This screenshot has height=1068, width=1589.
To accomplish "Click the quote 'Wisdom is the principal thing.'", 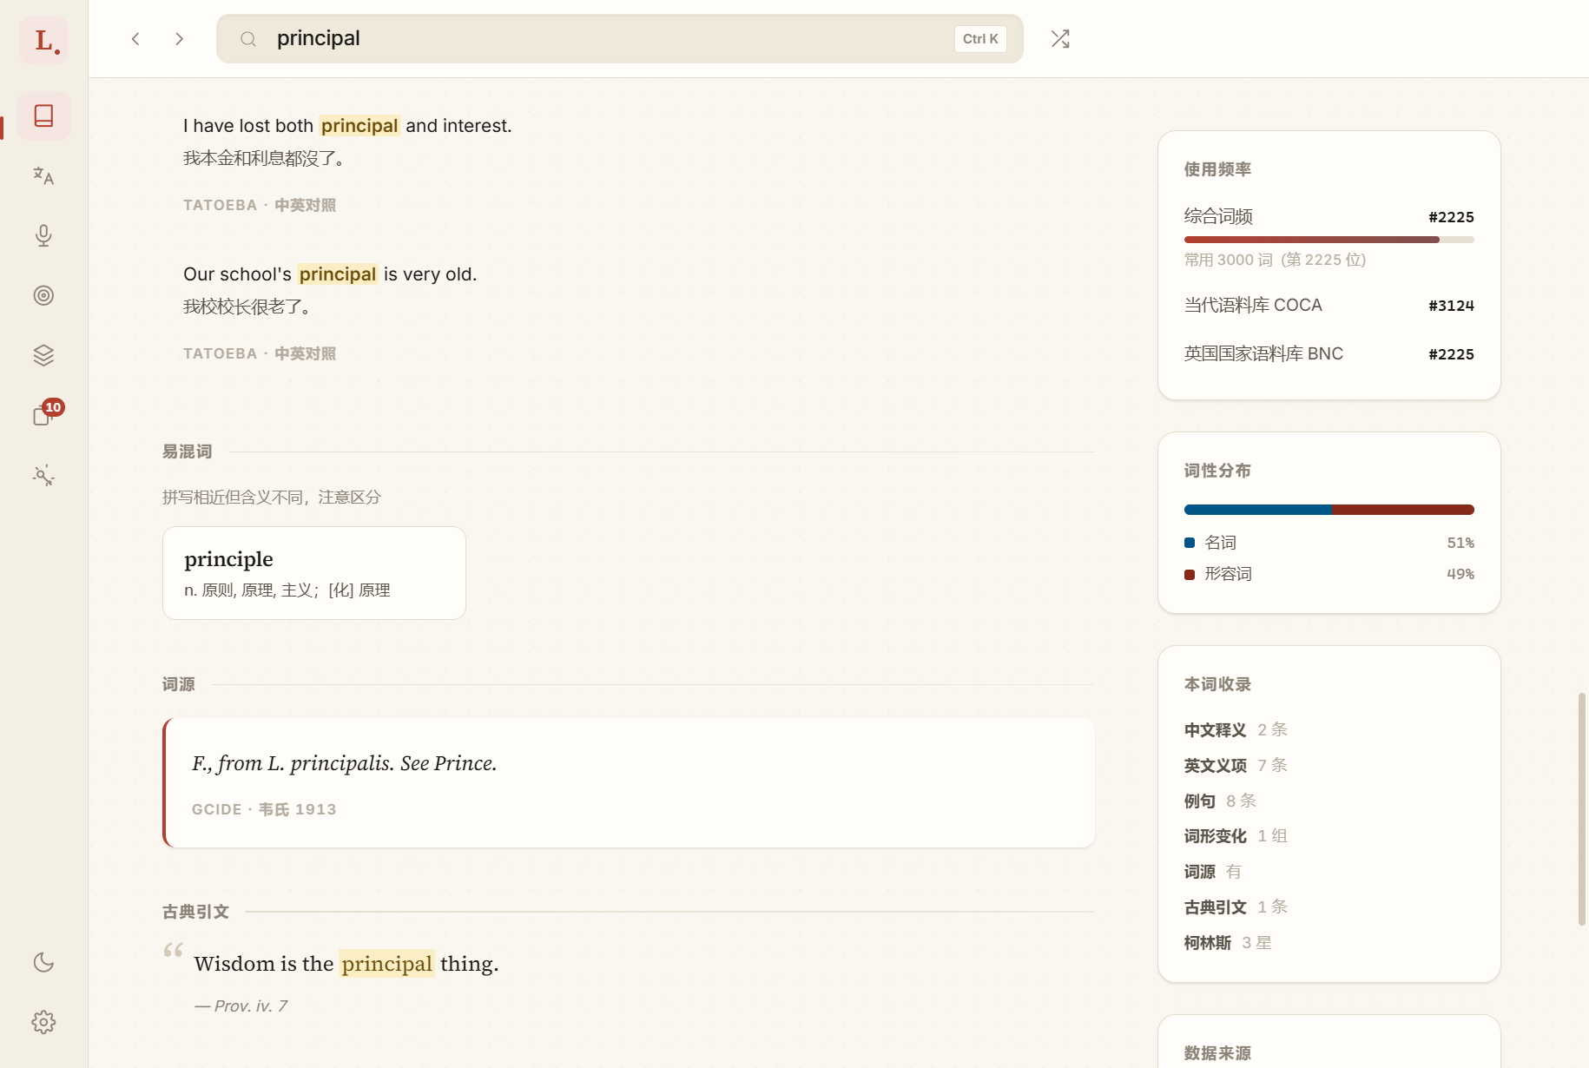I will (x=346, y=964).
